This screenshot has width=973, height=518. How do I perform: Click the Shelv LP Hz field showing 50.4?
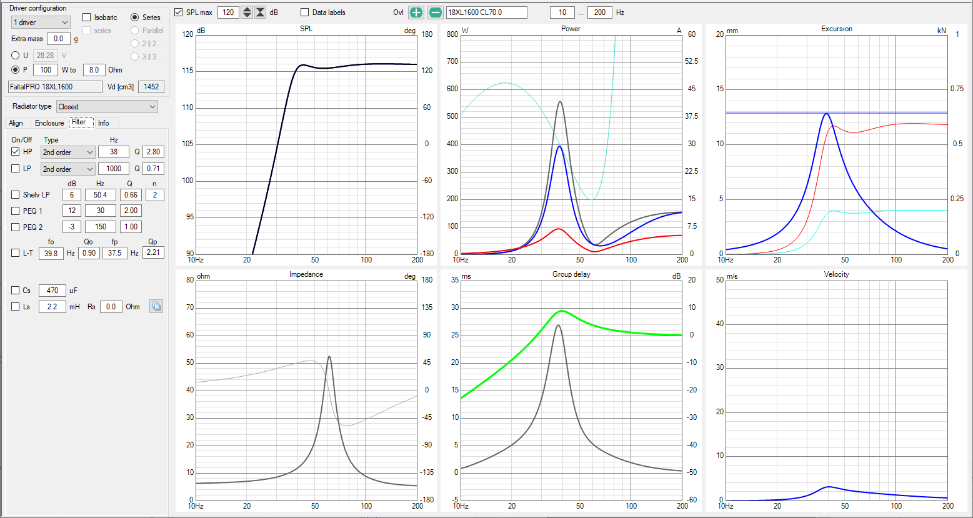tap(101, 195)
